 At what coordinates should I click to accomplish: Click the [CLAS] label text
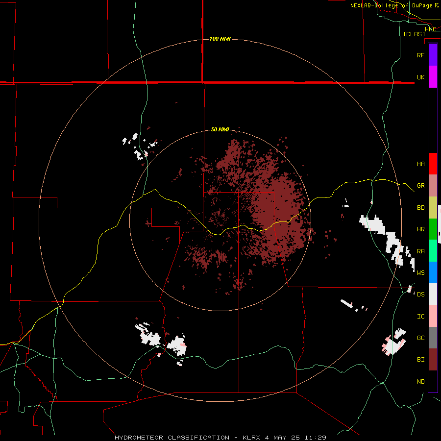click(414, 34)
